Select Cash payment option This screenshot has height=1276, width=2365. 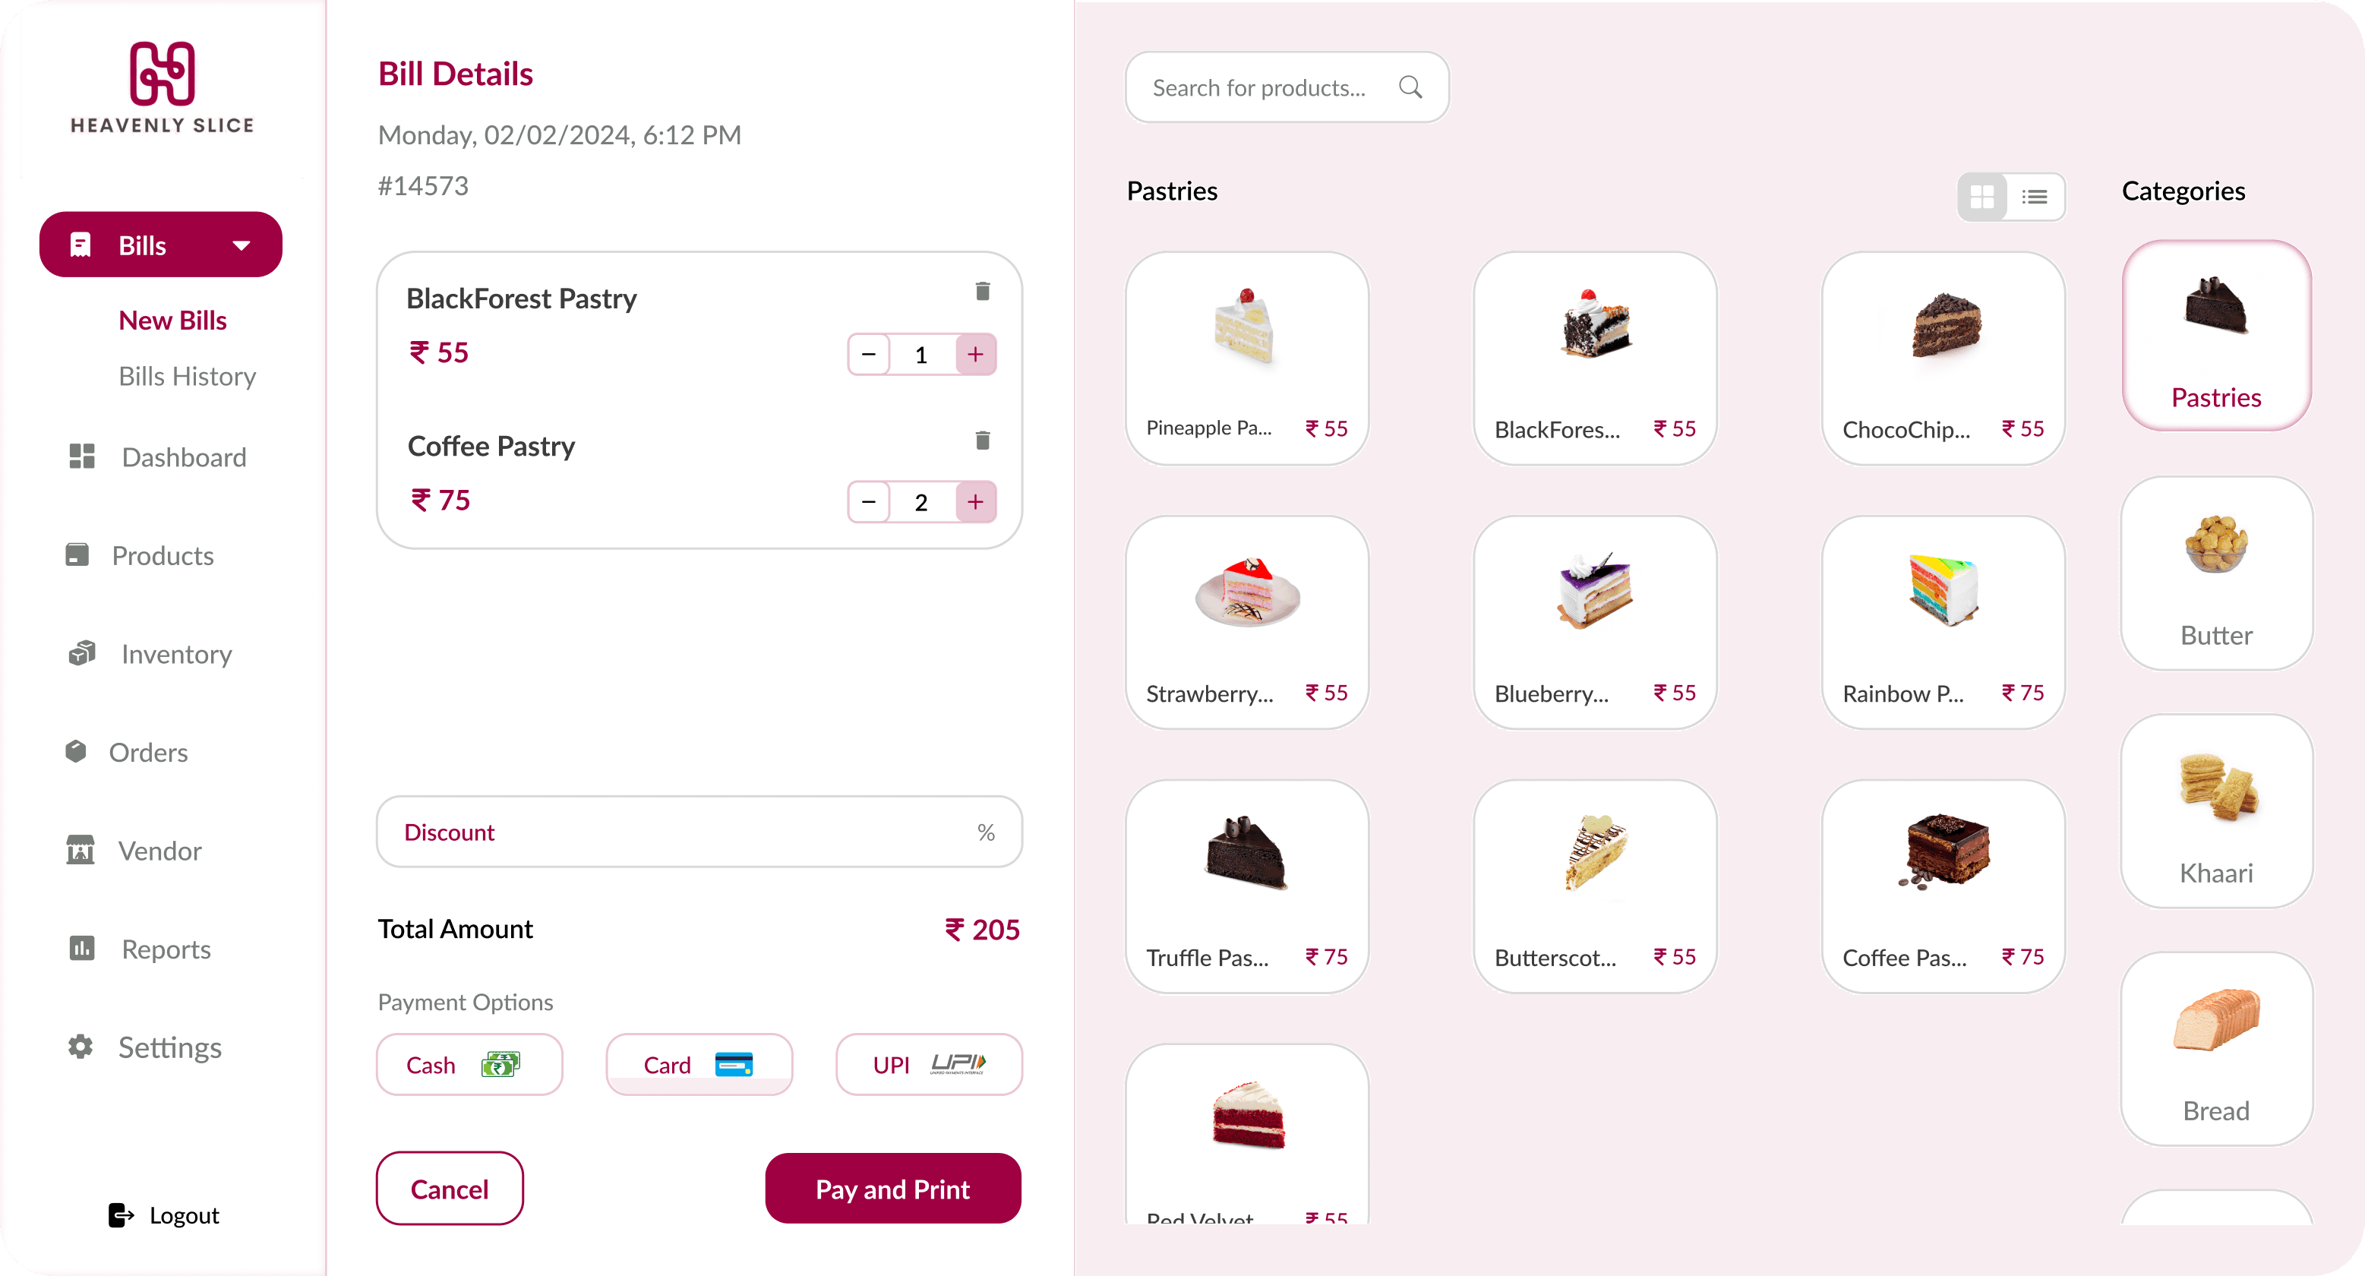point(469,1064)
